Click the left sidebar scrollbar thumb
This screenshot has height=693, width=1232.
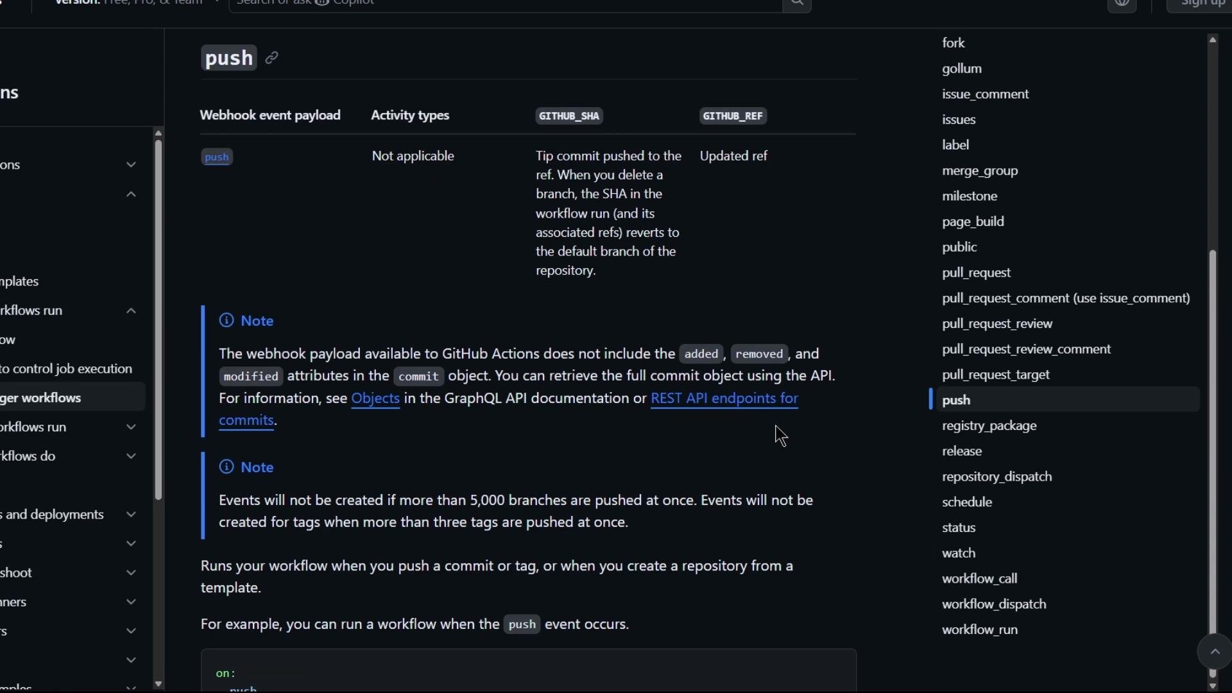[x=158, y=320]
